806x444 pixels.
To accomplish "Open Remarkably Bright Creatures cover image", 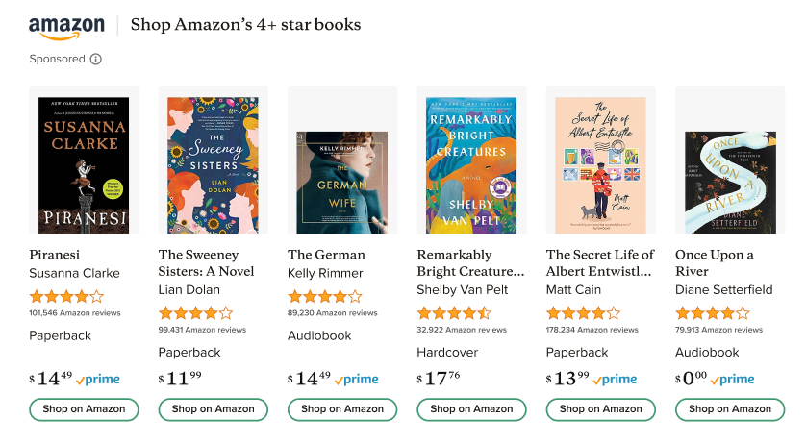I will pyautogui.click(x=471, y=165).
